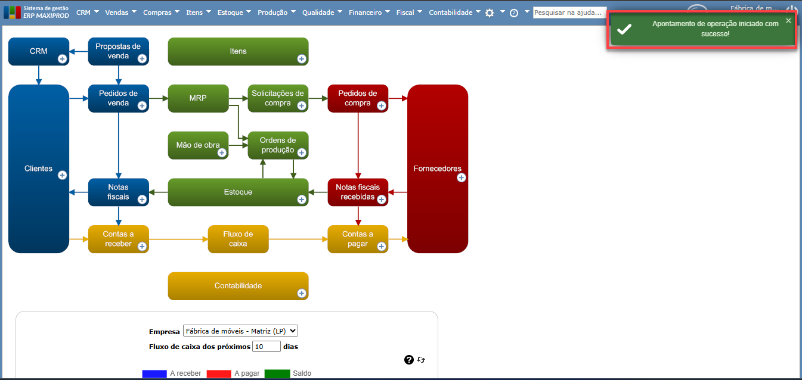Click the Fluxo de caixa box
This screenshot has width=802, height=380.
tap(238, 239)
